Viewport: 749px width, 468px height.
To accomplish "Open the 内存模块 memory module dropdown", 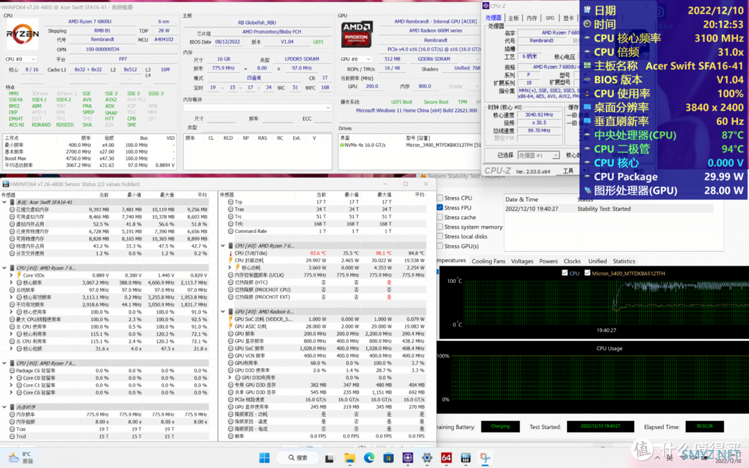I will [257, 108].
